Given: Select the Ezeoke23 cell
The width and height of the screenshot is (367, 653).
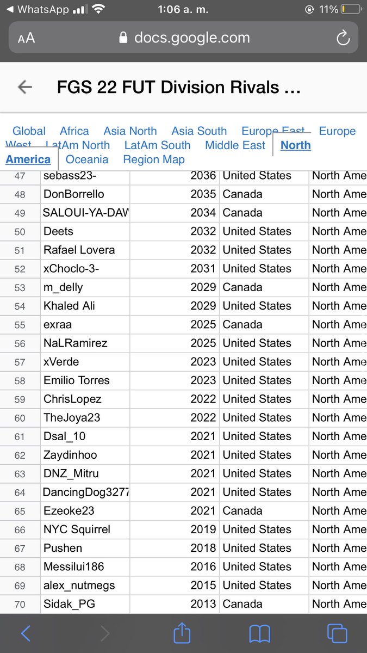Looking at the screenshot, I should (85, 510).
